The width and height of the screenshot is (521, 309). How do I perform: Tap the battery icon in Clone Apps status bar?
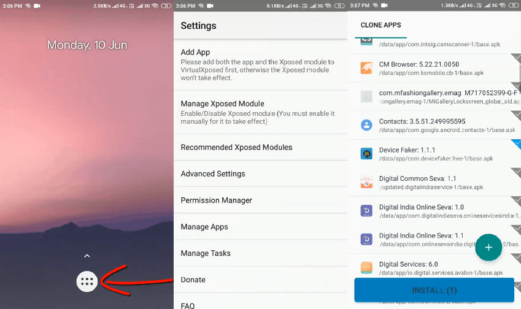[x=514, y=6]
